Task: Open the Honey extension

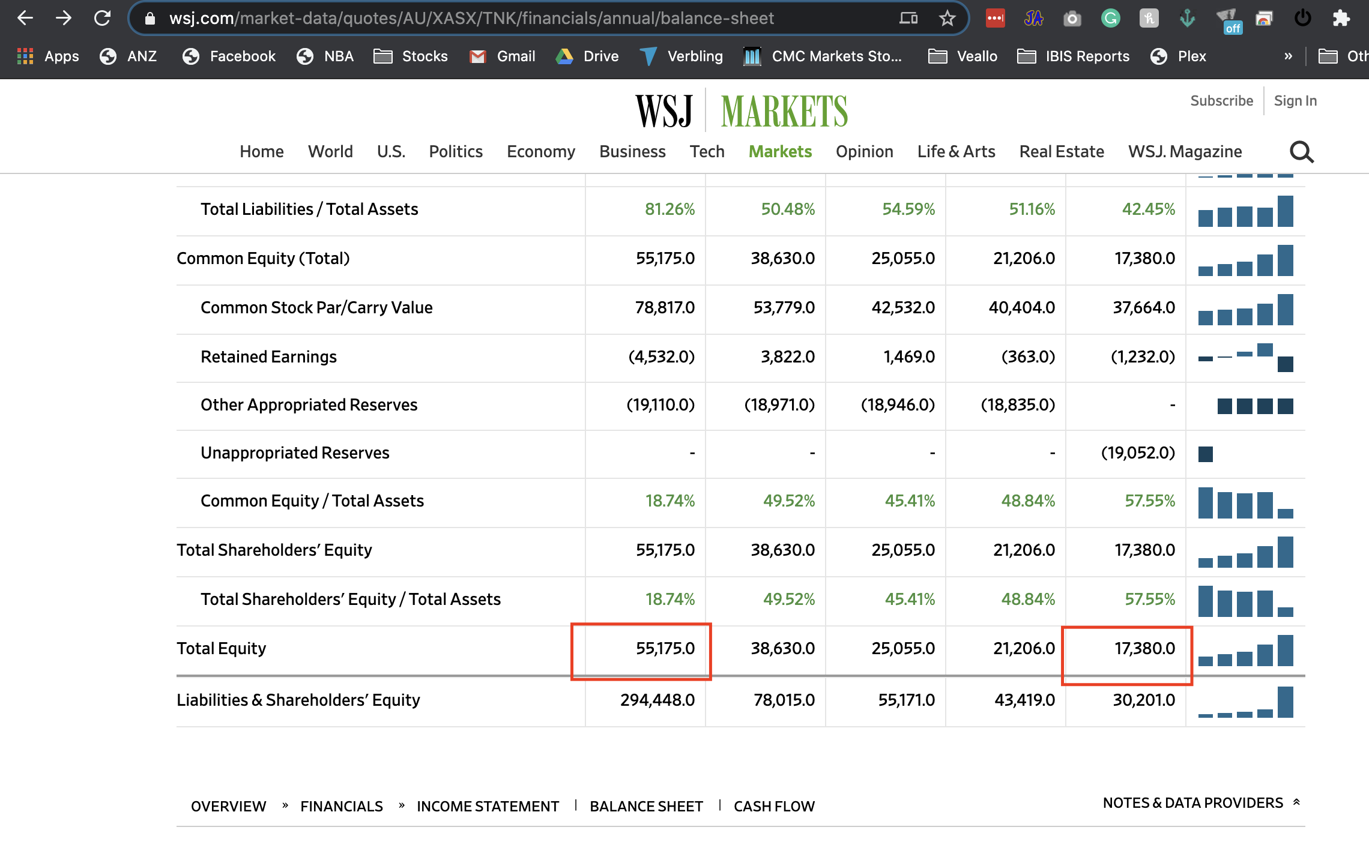Action: (x=1149, y=18)
